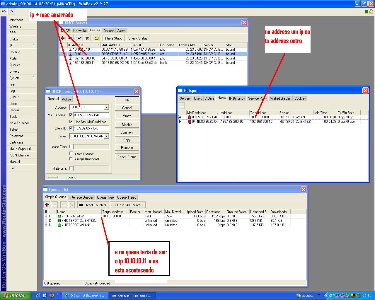The width and height of the screenshot is (375, 300).
Task: Click Check Status in the DHCP Server toolbar
Action: [x=138, y=38]
